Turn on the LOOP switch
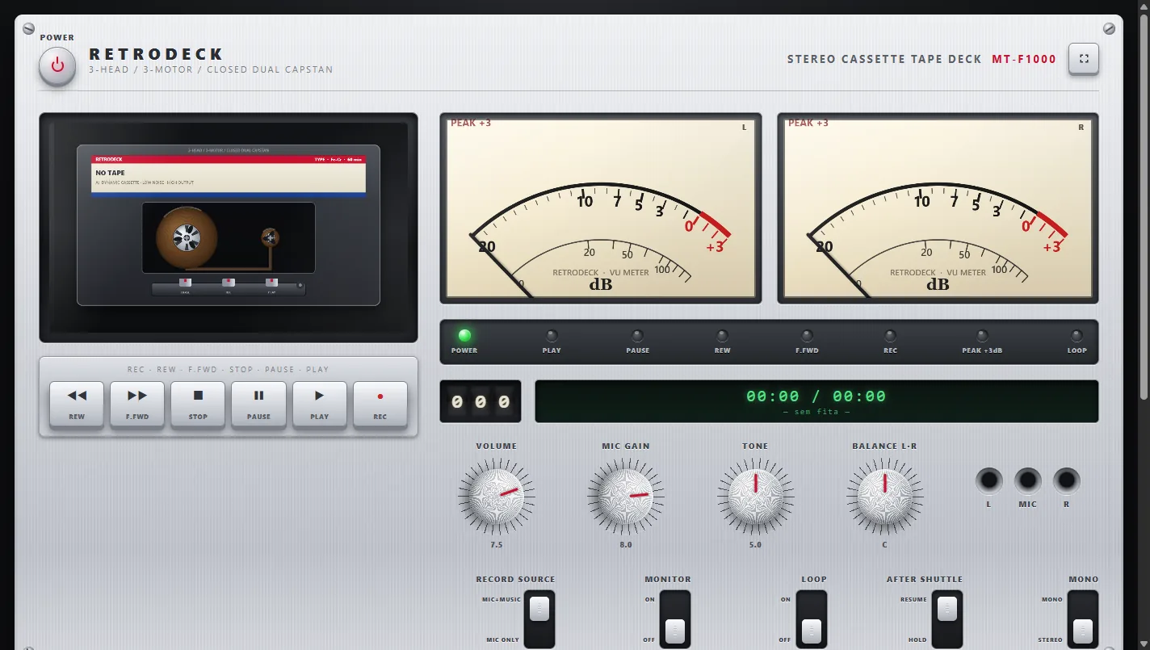Viewport: 1150px width, 650px height. tap(812, 619)
